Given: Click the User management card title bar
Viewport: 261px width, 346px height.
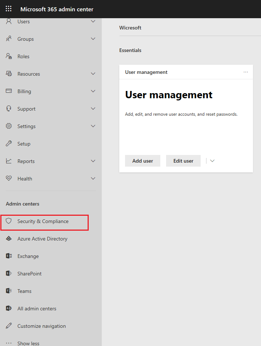Looking at the screenshot, I should pos(186,72).
